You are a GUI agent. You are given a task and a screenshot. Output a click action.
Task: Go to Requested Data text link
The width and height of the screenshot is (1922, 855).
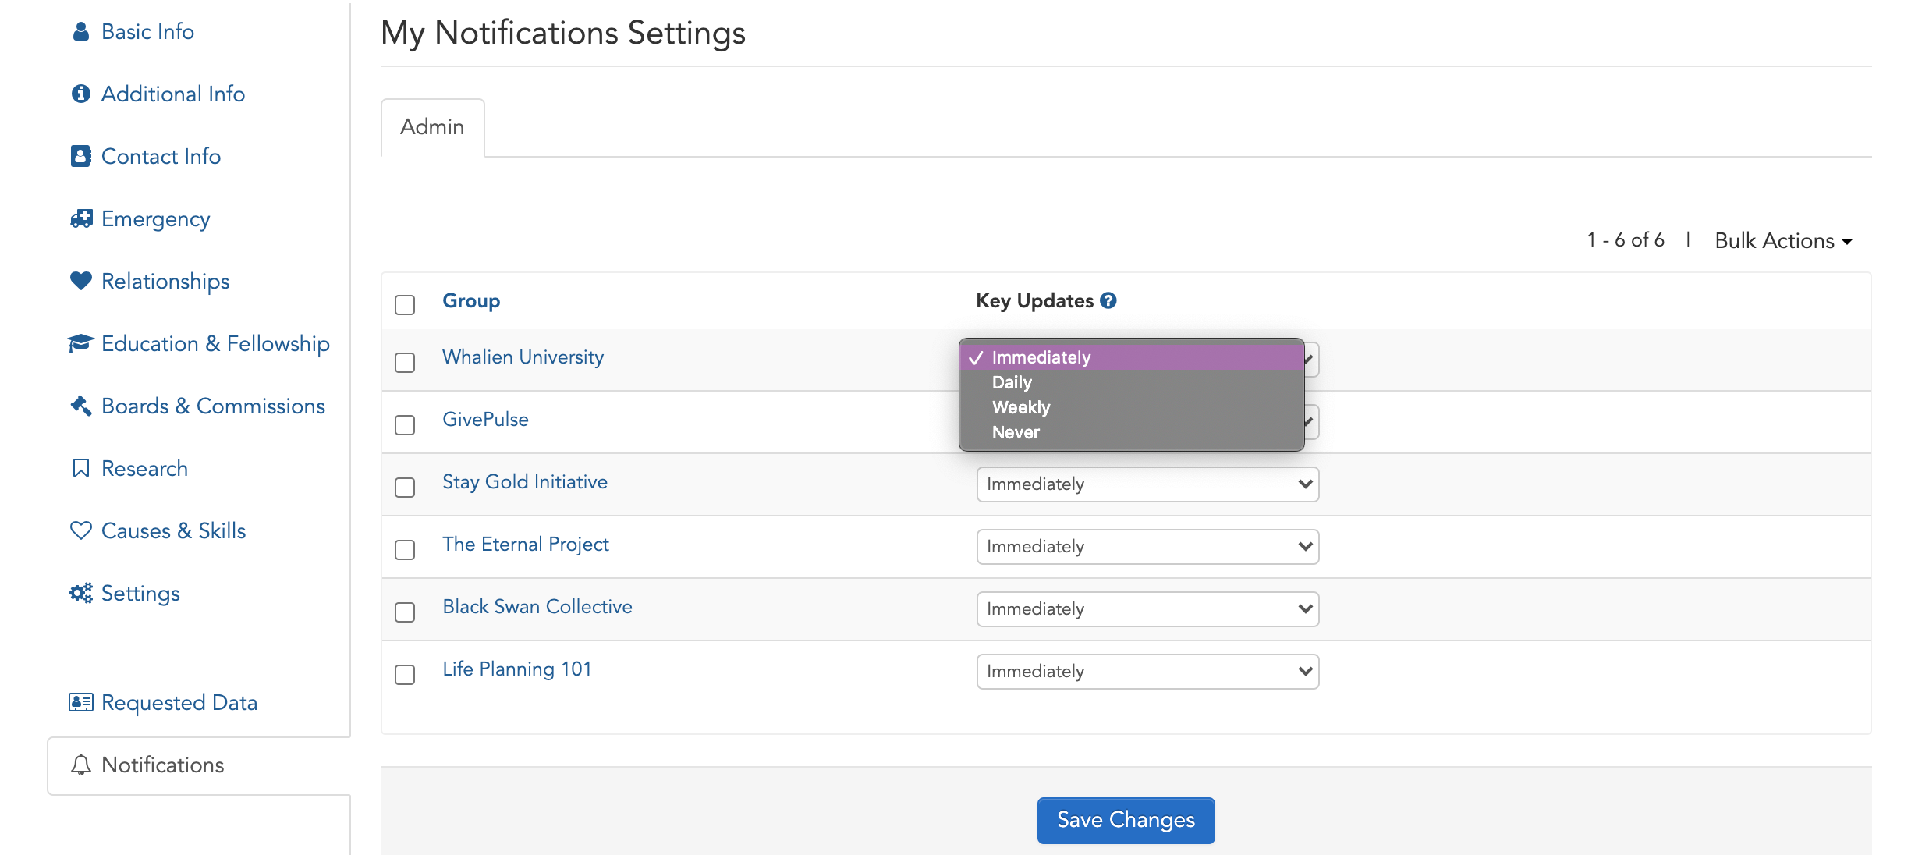pos(179,703)
